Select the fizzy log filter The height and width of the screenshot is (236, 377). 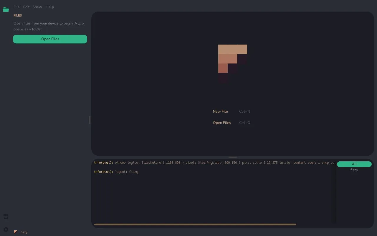click(x=354, y=170)
